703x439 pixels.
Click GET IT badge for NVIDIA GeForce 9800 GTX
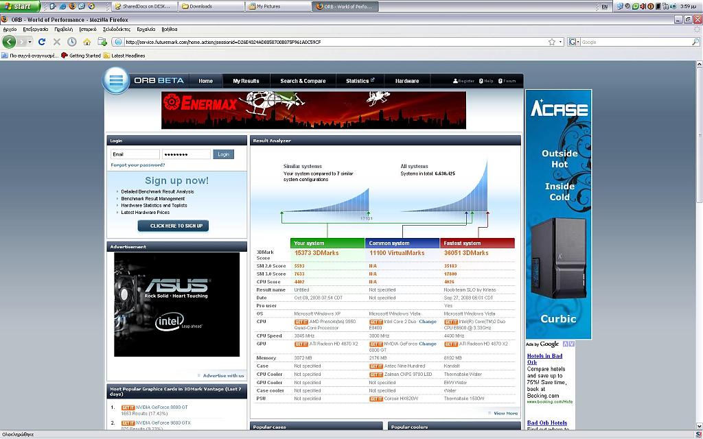(x=128, y=423)
